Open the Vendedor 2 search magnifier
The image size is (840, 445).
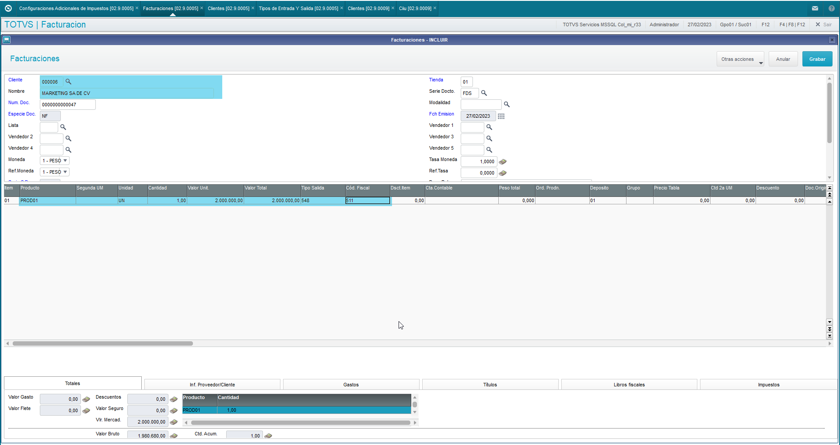click(x=68, y=139)
